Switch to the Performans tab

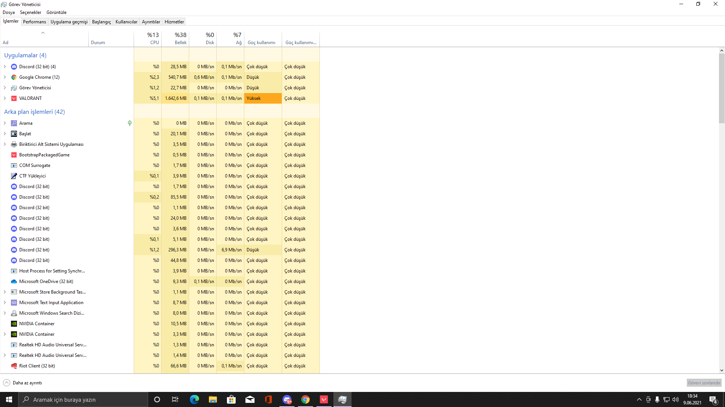pos(34,22)
